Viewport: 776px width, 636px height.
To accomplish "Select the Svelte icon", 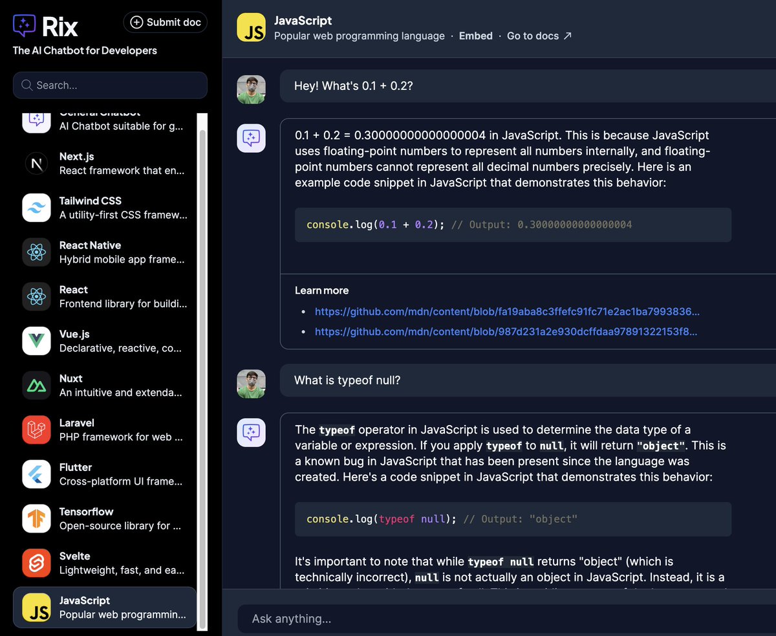I will pyautogui.click(x=36, y=563).
